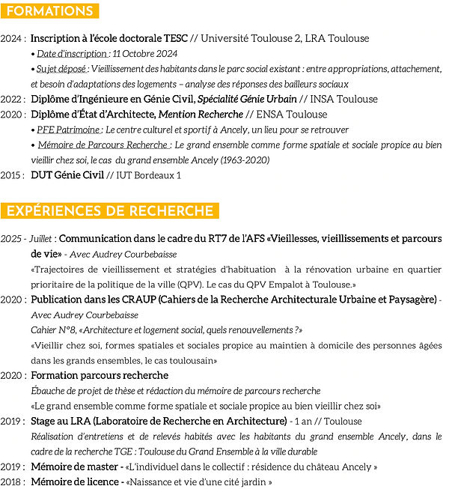The image size is (449, 489).
Task: Click the Mémoire de master entry
Action: 77,467
